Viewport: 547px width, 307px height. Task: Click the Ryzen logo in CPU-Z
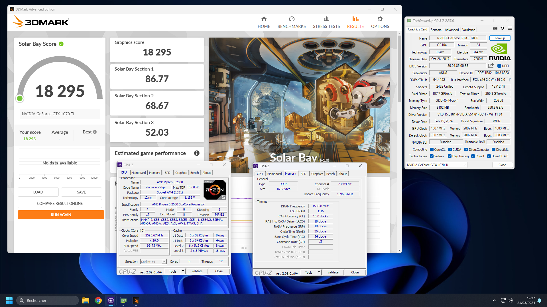coord(215,189)
